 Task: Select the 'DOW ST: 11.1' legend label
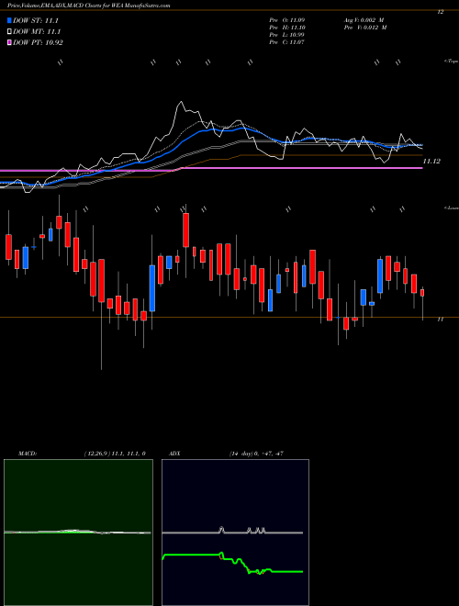[x=36, y=21]
